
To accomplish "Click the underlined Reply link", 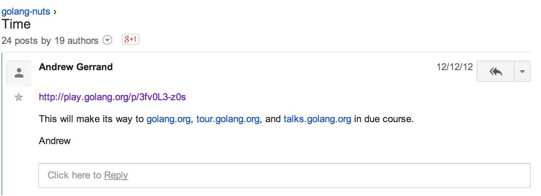I will tap(116, 175).
